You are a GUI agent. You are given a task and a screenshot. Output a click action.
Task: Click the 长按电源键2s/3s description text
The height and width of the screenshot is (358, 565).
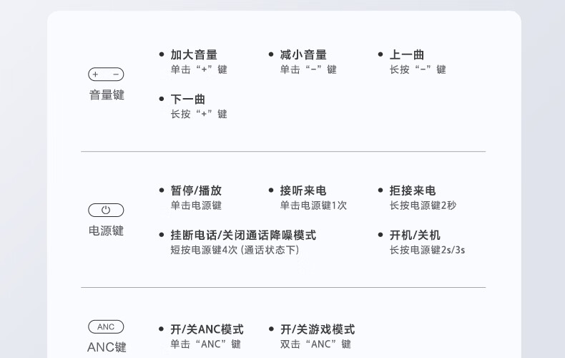pyautogui.click(x=427, y=250)
